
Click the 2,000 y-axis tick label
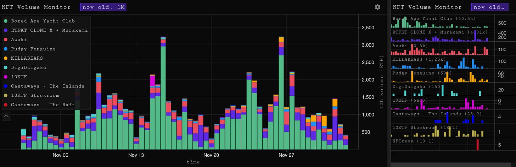(x=368, y=80)
